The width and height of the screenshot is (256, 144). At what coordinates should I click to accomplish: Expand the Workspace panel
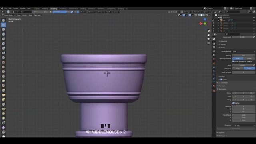[222, 136]
